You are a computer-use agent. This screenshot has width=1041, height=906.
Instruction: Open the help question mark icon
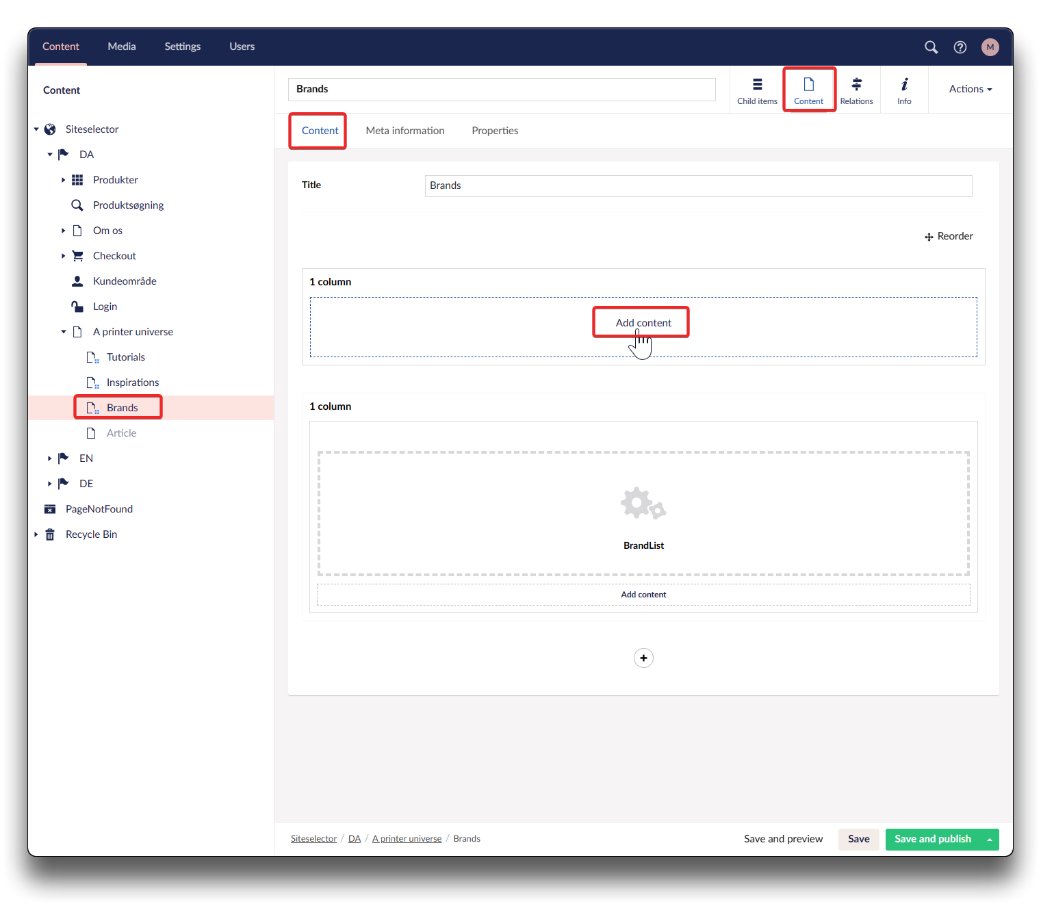(960, 47)
